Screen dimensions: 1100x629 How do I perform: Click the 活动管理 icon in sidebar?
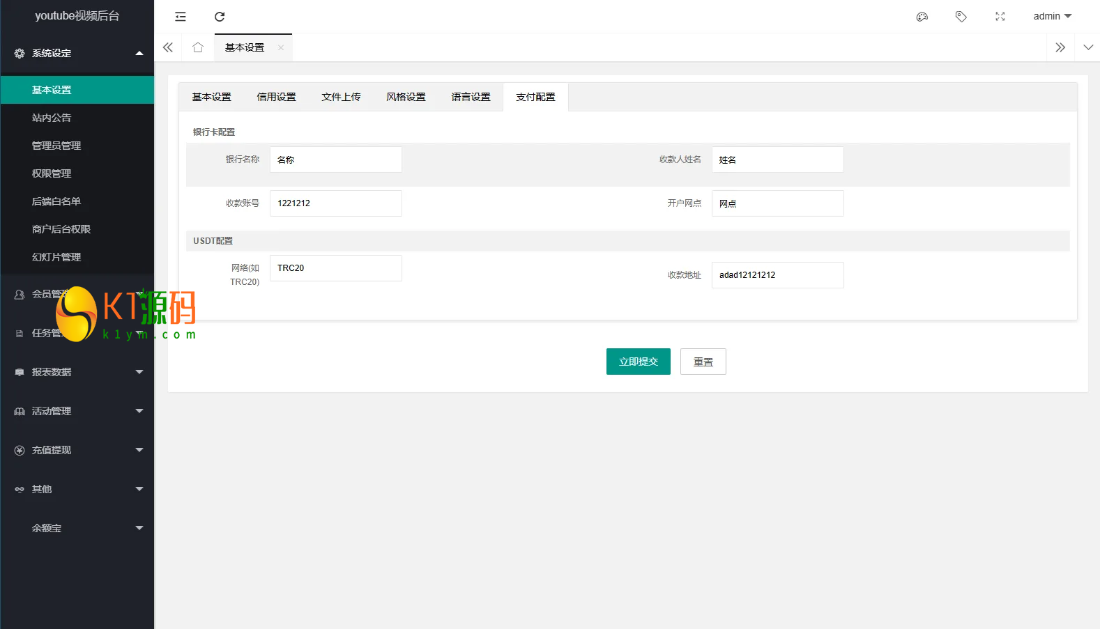tap(20, 412)
